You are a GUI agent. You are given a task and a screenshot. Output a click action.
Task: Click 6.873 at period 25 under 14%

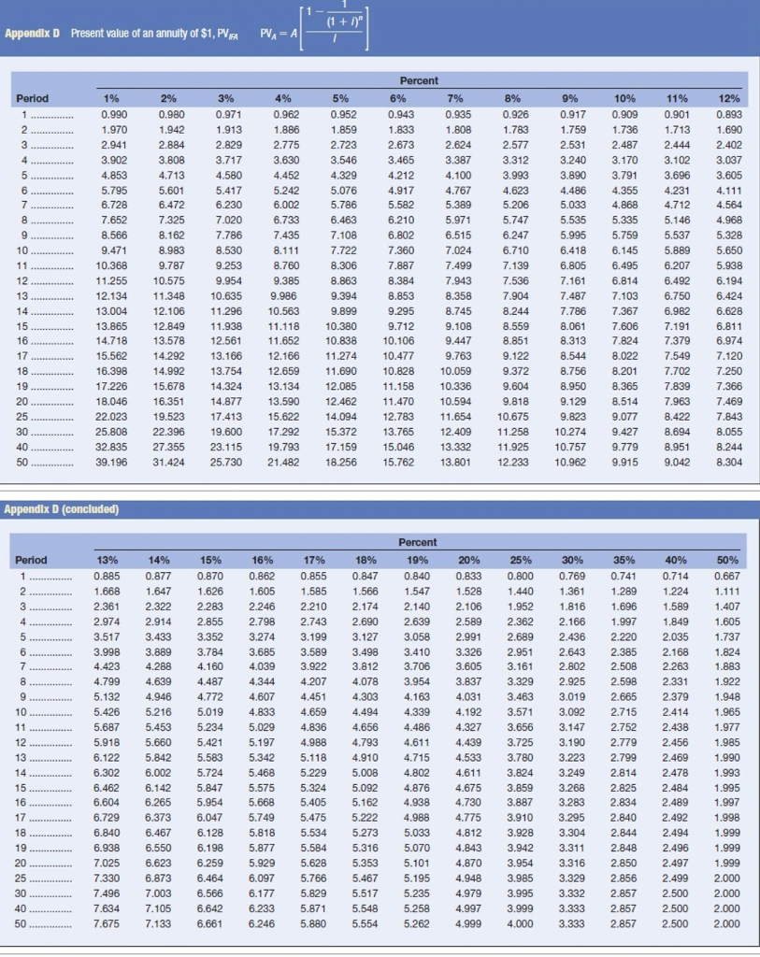click(x=158, y=878)
